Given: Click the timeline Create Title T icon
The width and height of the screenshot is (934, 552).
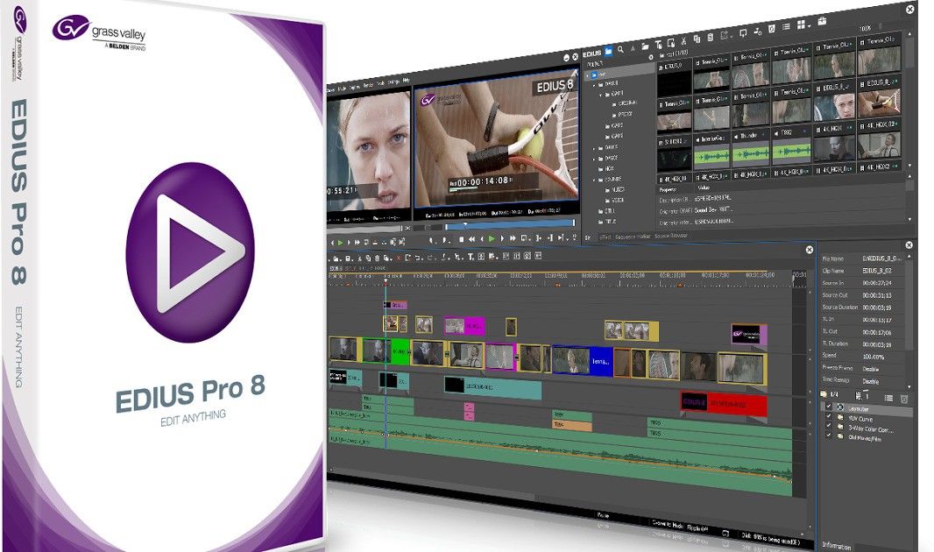Looking at the screenshot, I should point(470,257).
